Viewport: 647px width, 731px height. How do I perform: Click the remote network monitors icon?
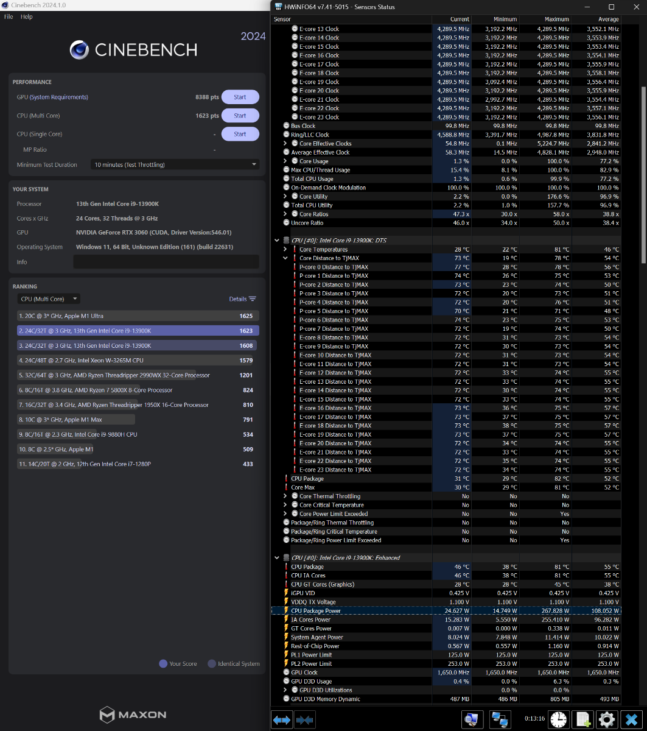point(500,719)
